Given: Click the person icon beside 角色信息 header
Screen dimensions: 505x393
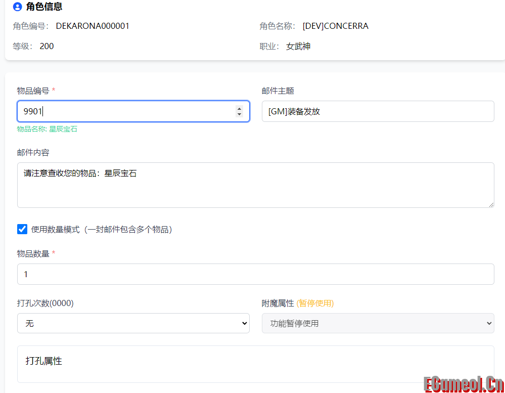Looking at the screenshot, I should (18, 7).
